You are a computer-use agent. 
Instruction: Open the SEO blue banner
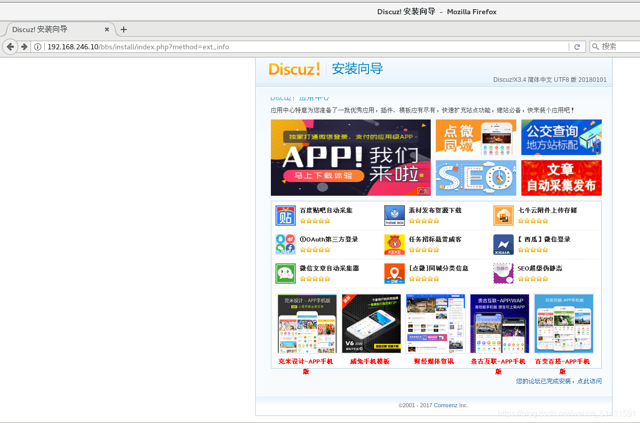476,178
